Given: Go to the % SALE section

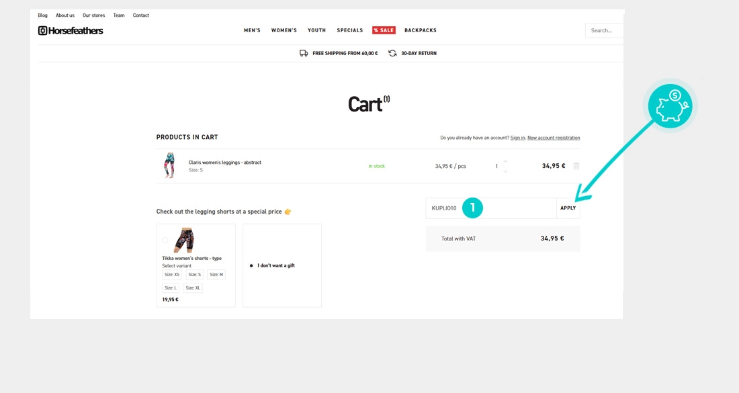Looking at the screenshot, I should [384, 30].
